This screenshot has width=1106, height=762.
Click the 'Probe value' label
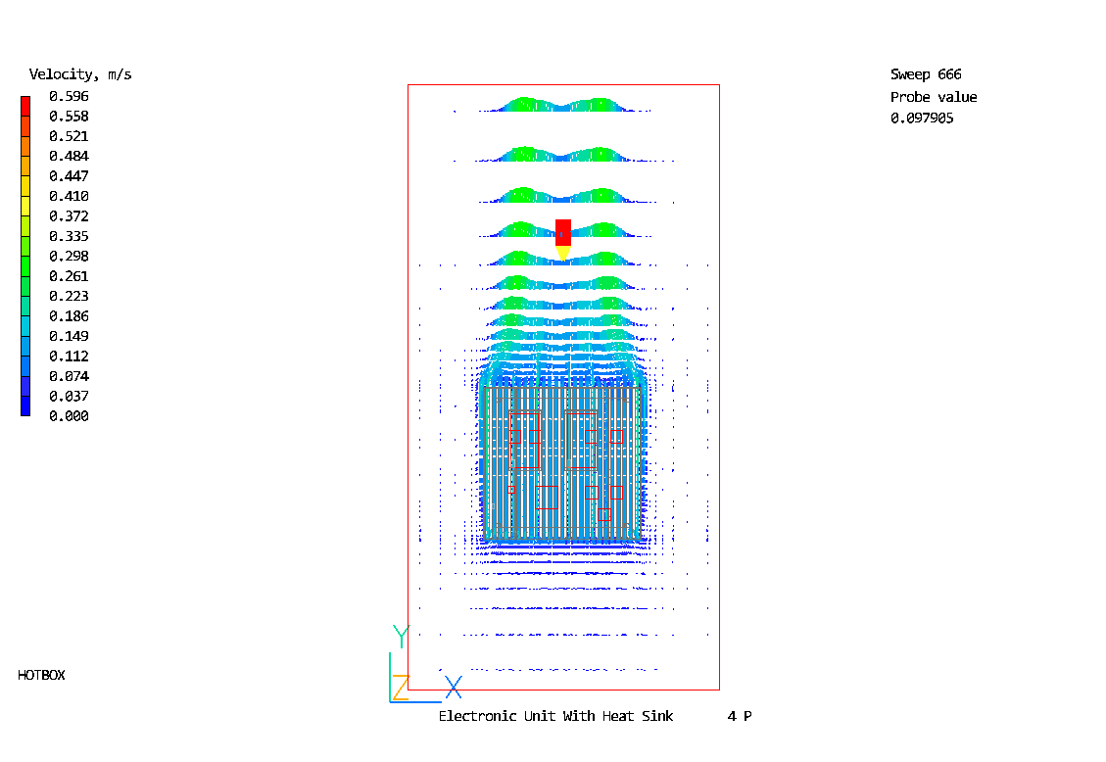[x=933, y=97]
